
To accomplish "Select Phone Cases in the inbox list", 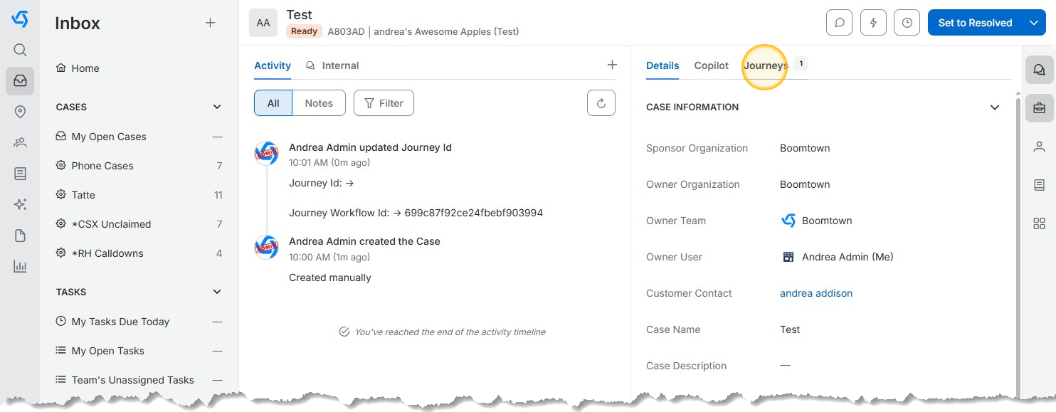I will [x=102, y=166].
